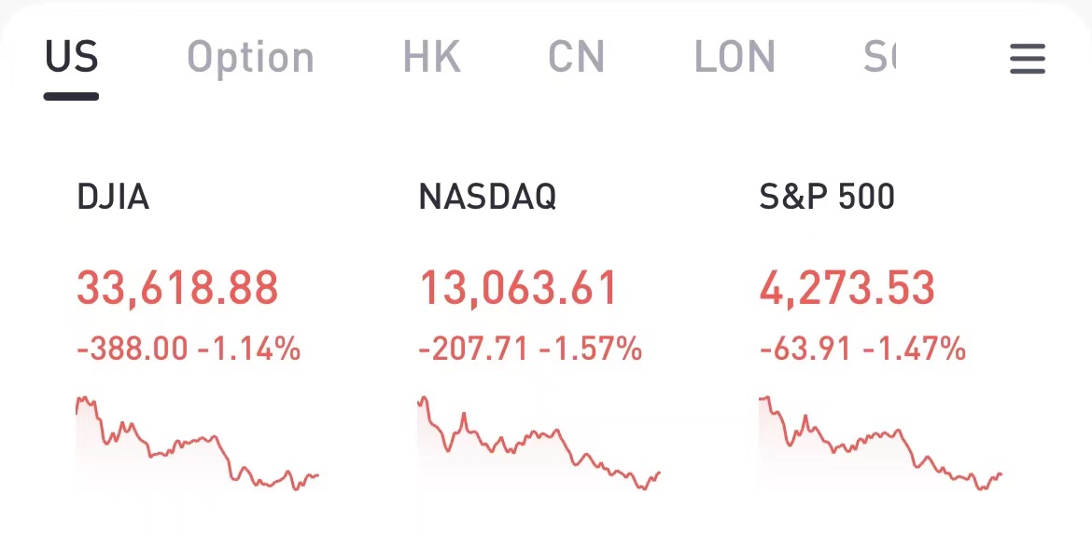This screenshot has width=1092, height=549.
Task: Tap S&P 500 change -63.91 -1.47%
Action: tap(862, 350)
